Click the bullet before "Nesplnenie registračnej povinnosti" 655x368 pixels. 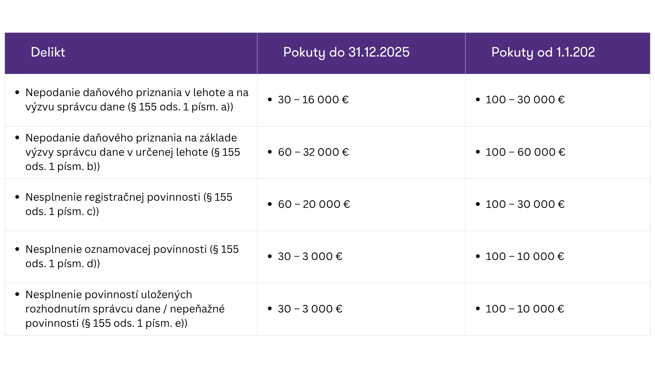pyautogui.click(x=17, y=197)
